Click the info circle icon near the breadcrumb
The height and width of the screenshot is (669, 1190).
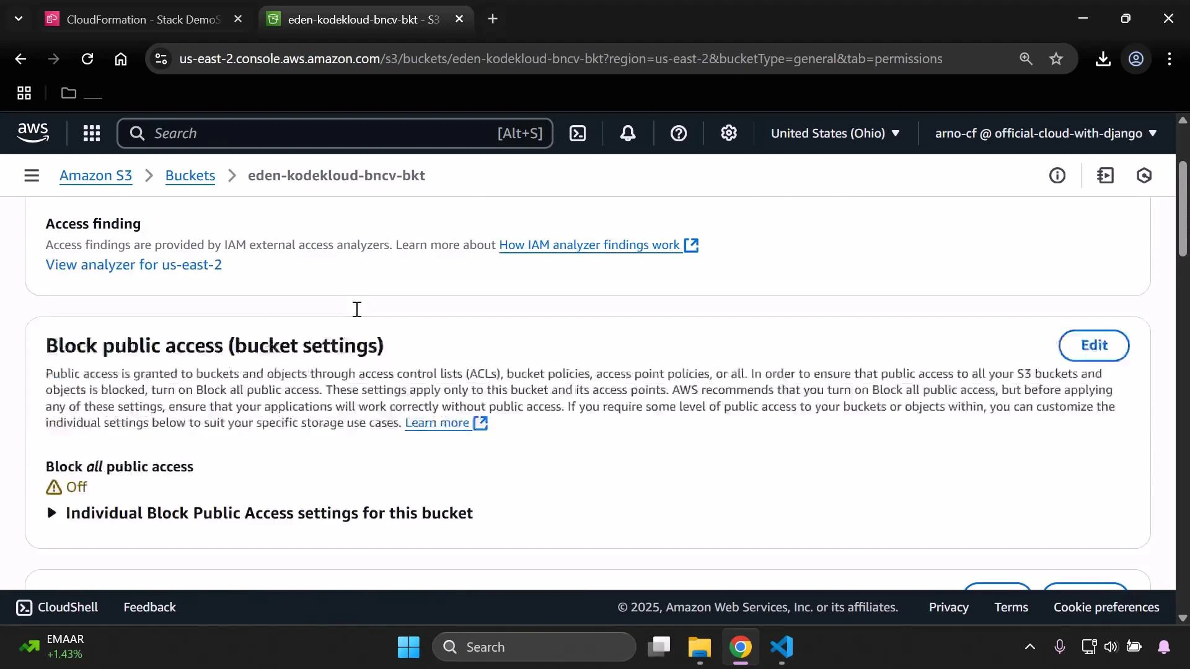(x=1058, y=175)
